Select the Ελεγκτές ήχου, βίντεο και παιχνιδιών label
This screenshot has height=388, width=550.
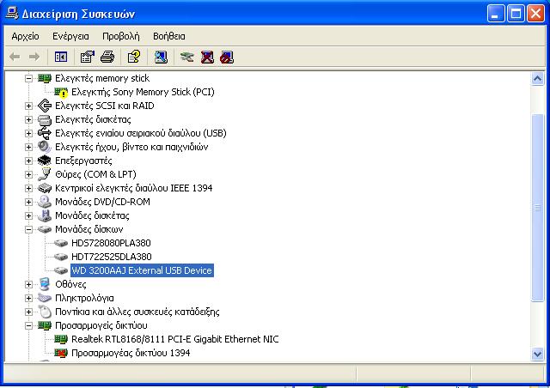tap(131, 147)
